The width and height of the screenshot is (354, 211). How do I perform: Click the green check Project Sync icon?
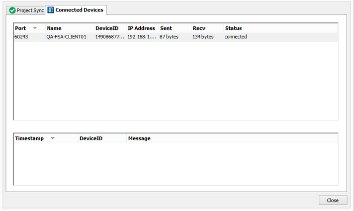coord(12,10)
